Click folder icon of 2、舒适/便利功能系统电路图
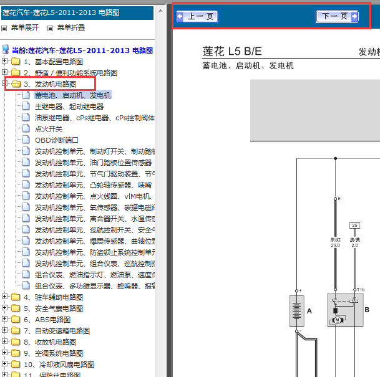This screenshot has width=380, height=377. (x=16, y=72)
